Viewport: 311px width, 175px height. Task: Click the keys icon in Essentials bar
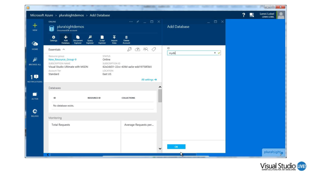tap(129, 49)
